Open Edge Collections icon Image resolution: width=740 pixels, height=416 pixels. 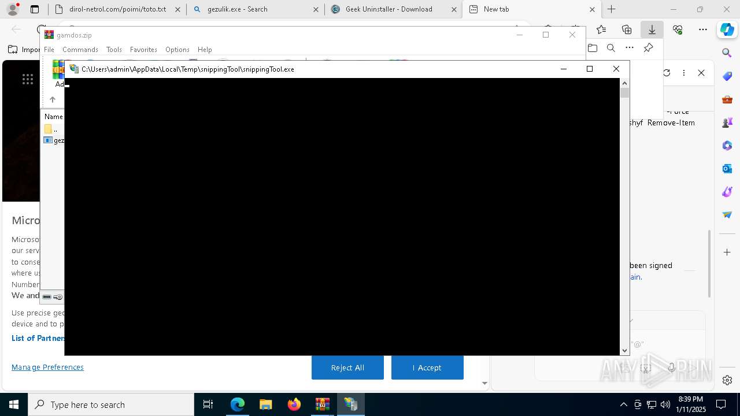627,29
